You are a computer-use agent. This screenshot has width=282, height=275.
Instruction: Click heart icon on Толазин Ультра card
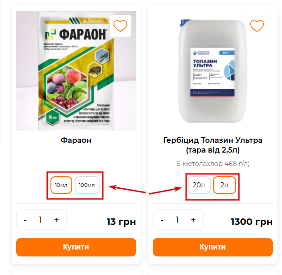[x=257, y=26]
